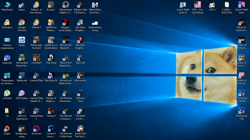Click The Witcher 3 Wild Hunt icon
This screenshot has height=140, width=250.
(x=66, y=128)
